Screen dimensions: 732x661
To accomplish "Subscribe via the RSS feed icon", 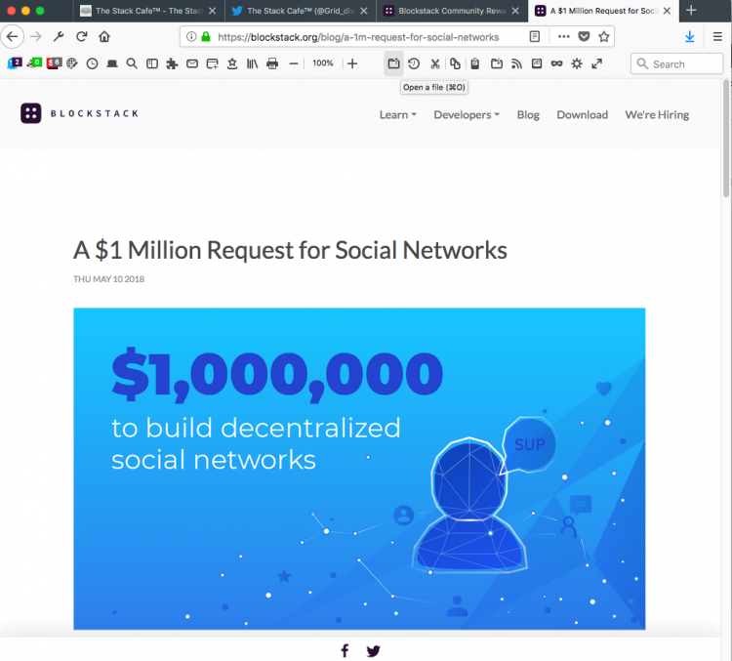I will (516, 63).
